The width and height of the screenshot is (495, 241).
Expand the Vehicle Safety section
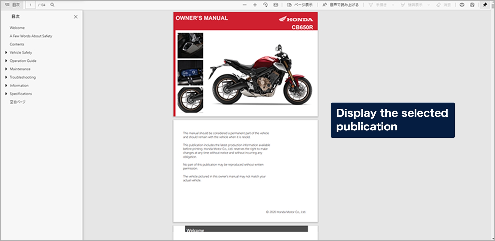tap(6, 53)
